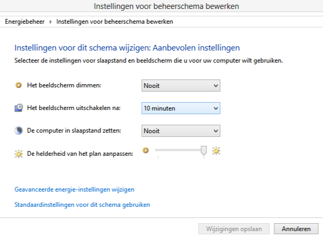Click the low brightness icon left of slider

145,151
